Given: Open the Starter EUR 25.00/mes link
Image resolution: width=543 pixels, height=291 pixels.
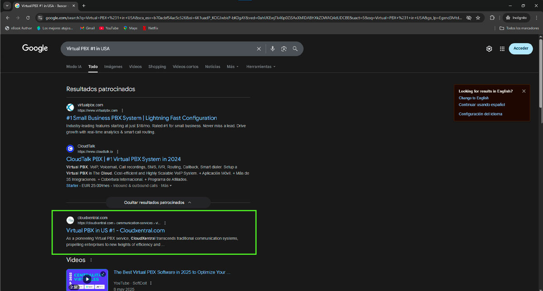Looking at the screenshot, I should point(112,186).
